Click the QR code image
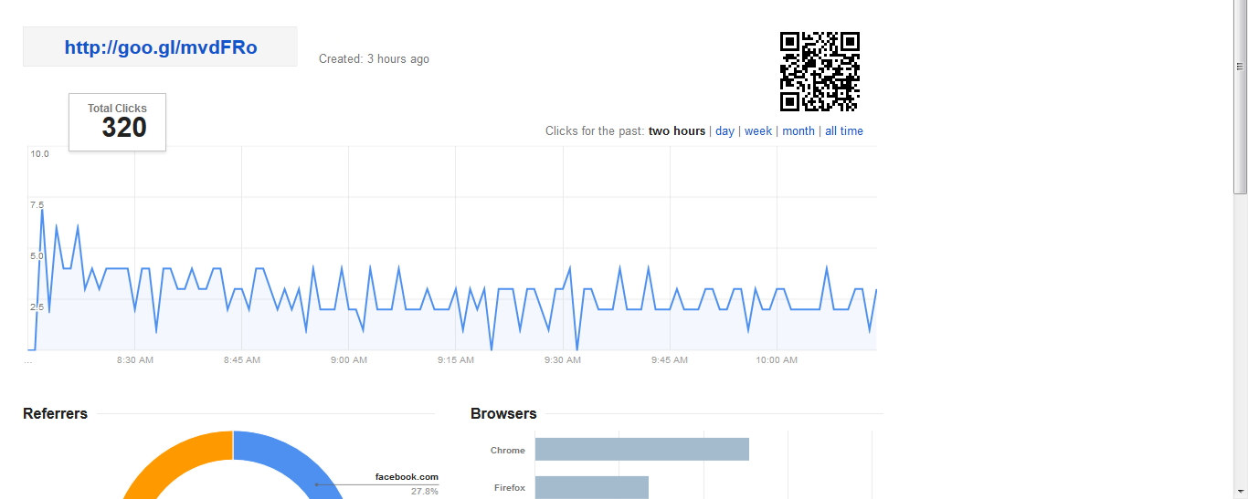The image size is (1248, 499). point(820,71)
